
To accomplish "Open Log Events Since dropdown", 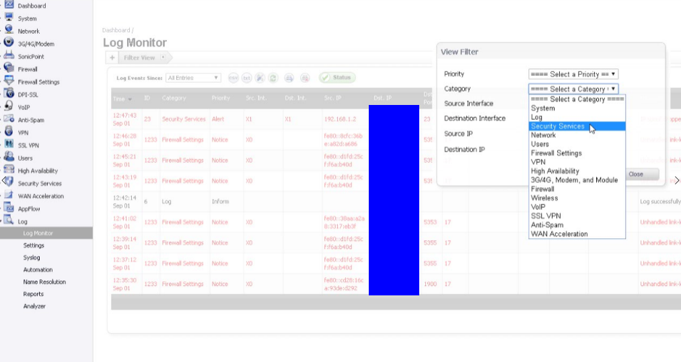I will point(193,77).
